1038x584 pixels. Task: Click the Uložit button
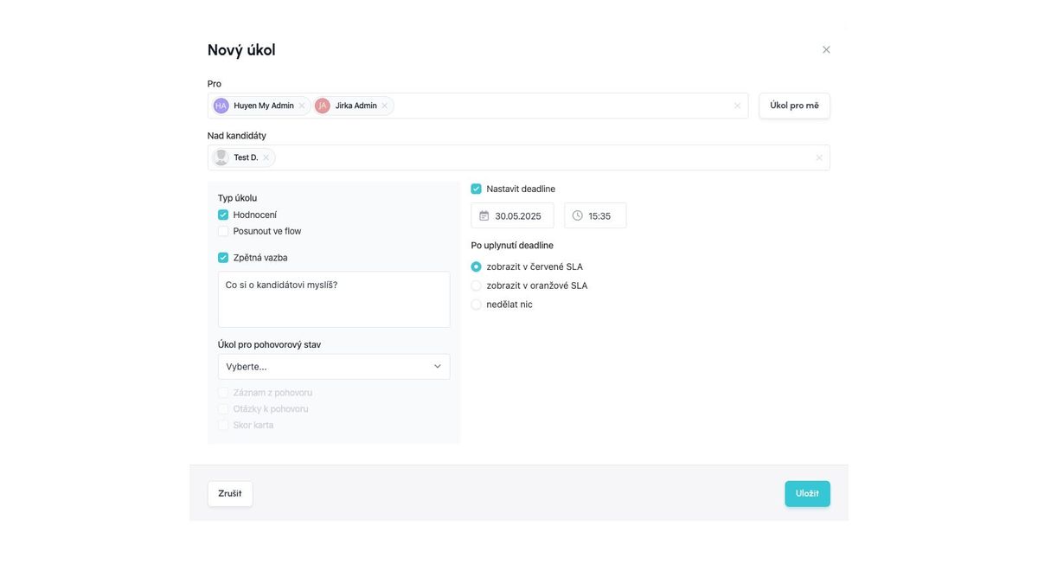tap(808, 494)
